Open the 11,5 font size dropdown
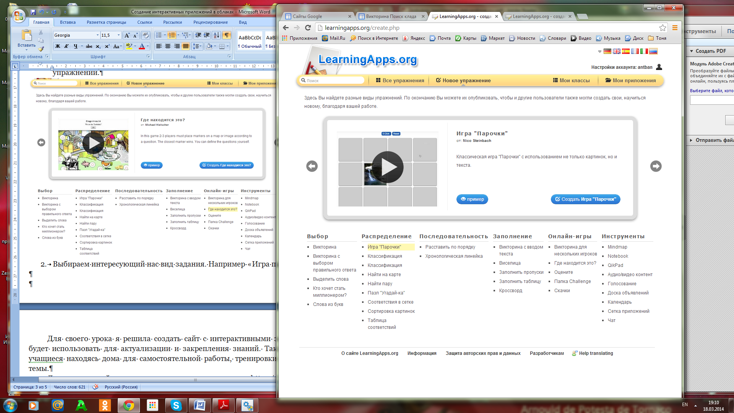The height and width of the screenshot is (413, 734). (119, 35)
